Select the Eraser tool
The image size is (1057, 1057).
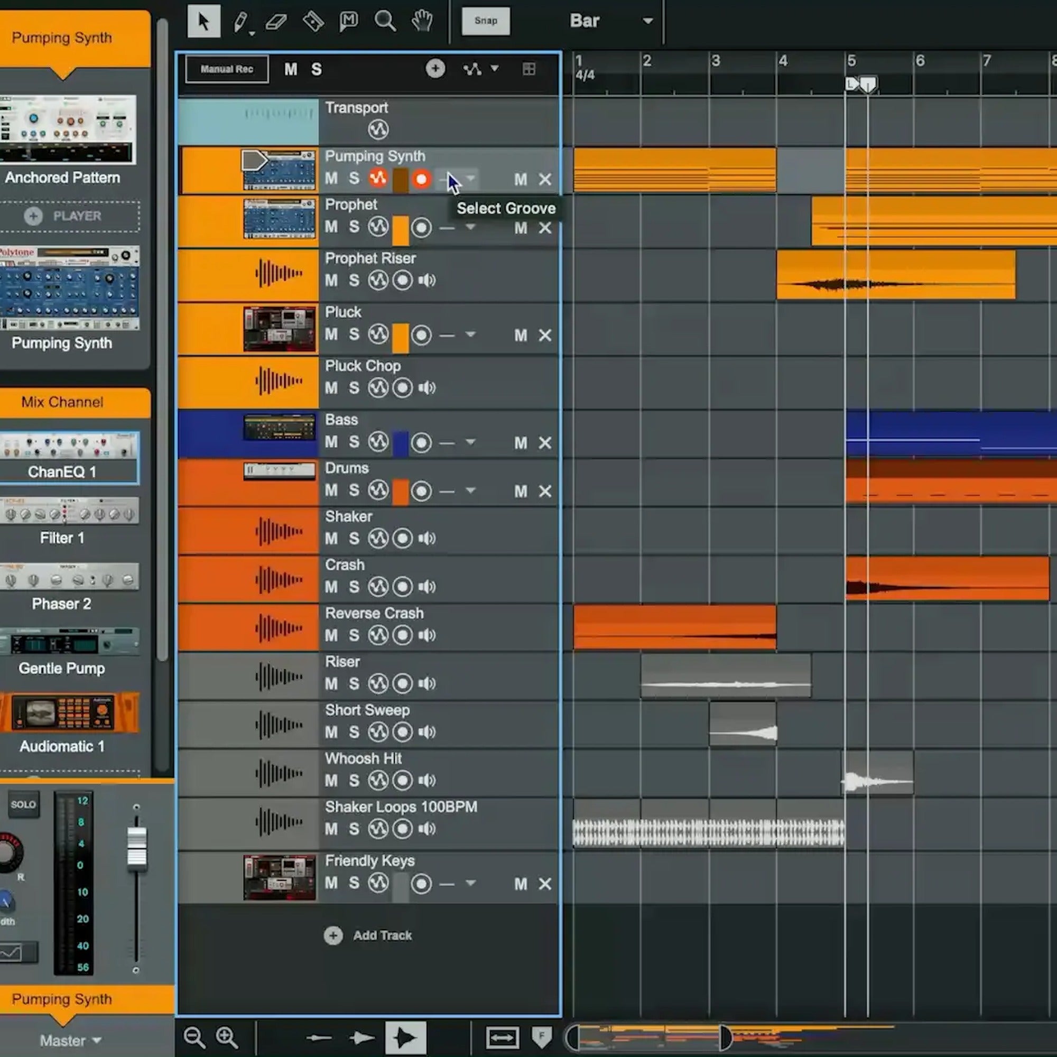pos(276,22)
